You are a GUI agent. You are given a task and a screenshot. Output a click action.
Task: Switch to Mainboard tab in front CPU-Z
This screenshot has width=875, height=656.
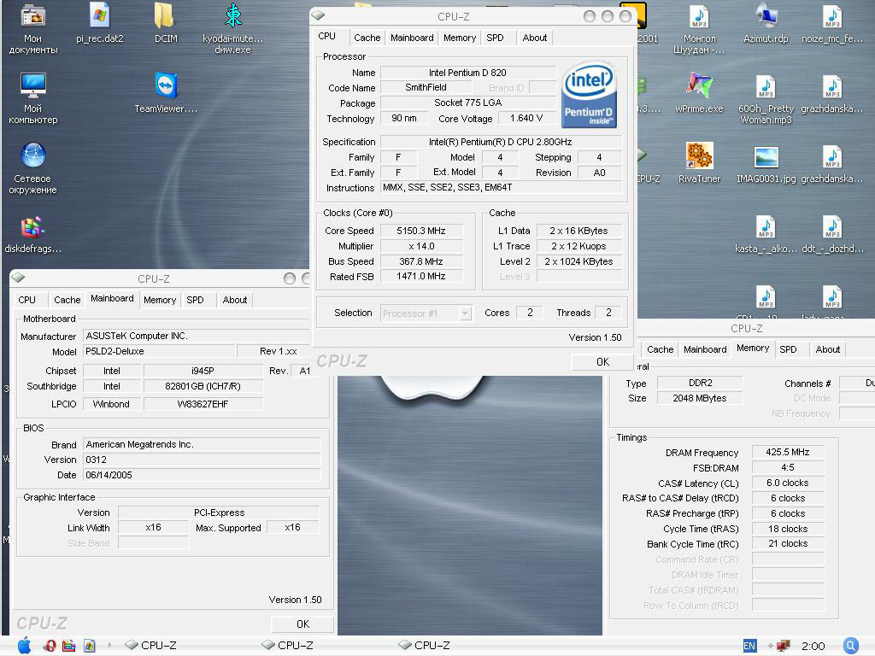(x=412, y=38)
